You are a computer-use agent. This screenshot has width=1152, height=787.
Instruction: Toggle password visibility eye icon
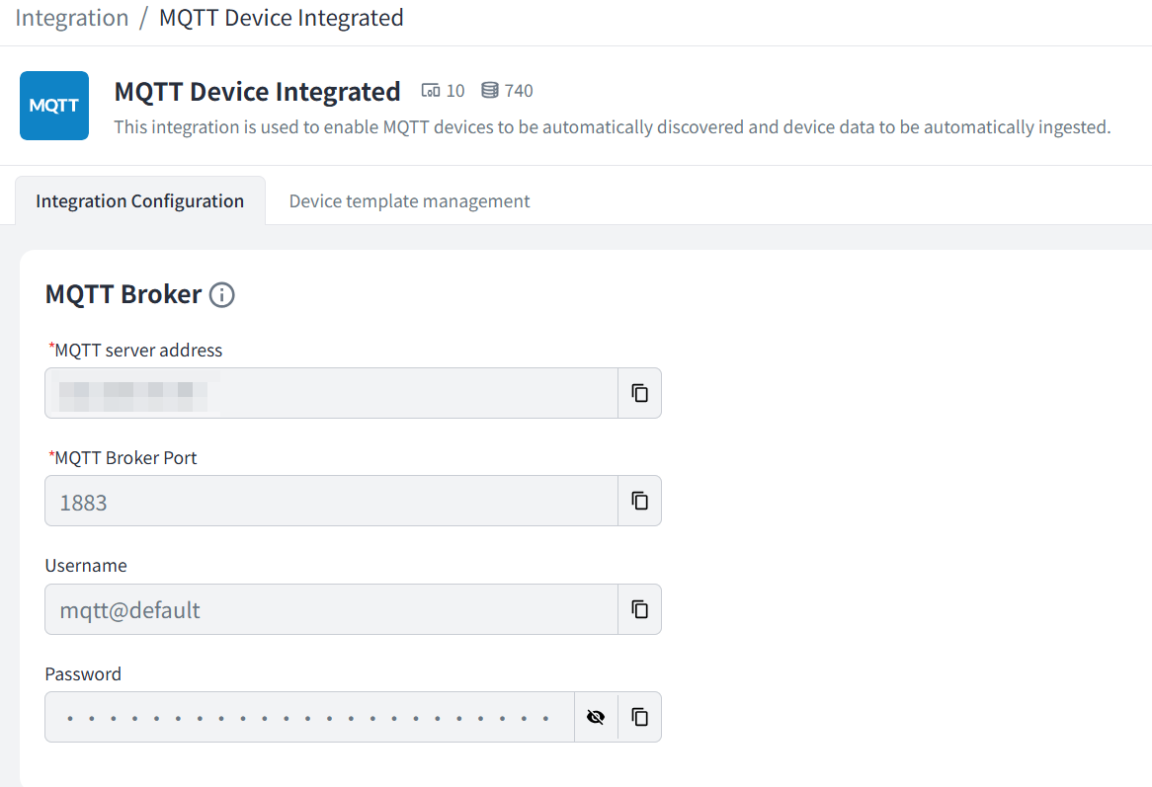596,717
